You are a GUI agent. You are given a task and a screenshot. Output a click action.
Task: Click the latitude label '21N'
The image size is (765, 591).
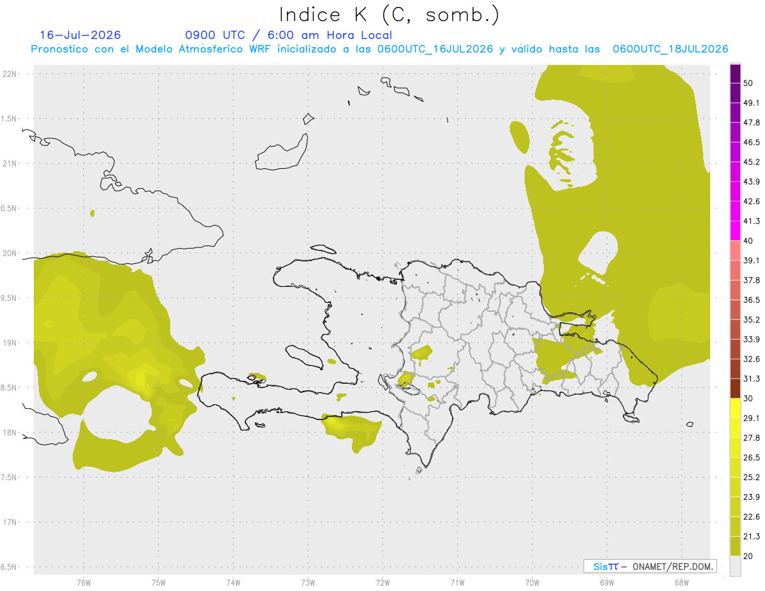10,163
